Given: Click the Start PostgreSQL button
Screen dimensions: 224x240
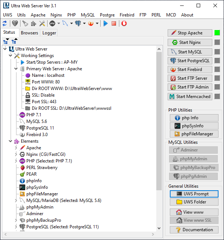Looking at the screenshot, I should click(190, 61).
